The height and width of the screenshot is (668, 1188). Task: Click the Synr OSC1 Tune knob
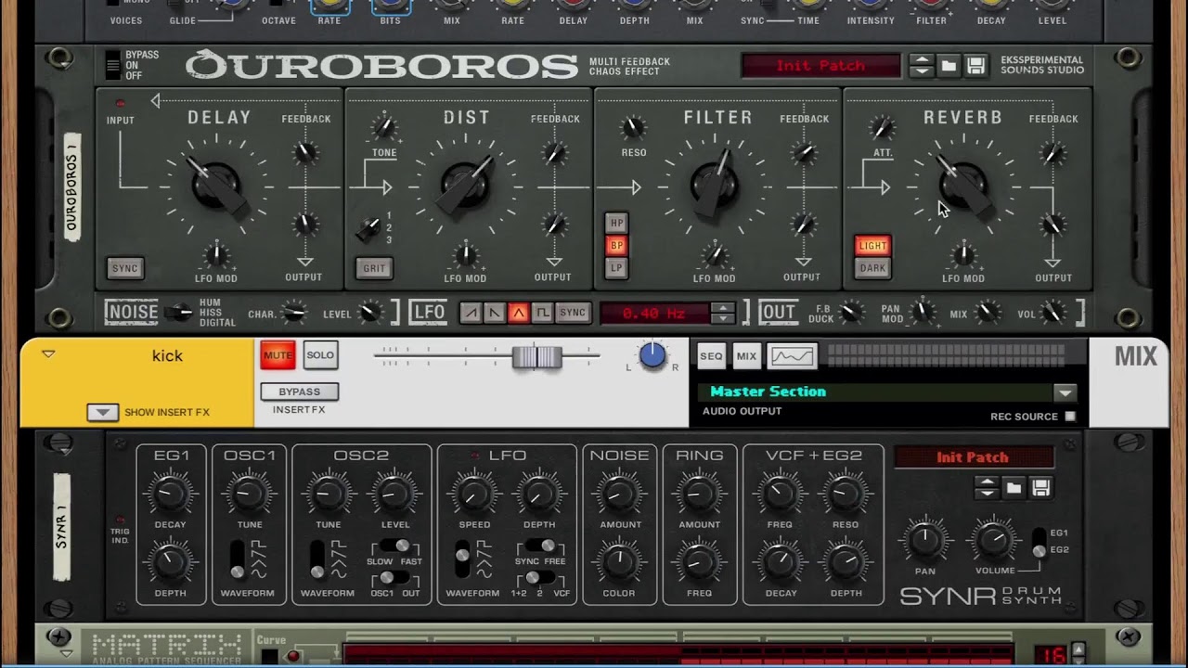coord(249,494)
